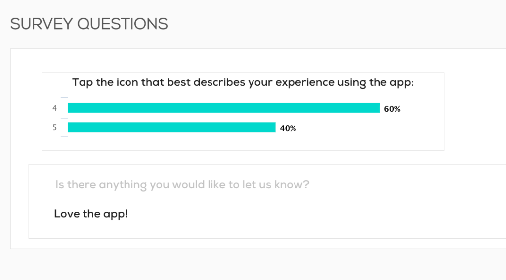Click the axis label "4"
The image size is (506, 280).
pos(54,108)
